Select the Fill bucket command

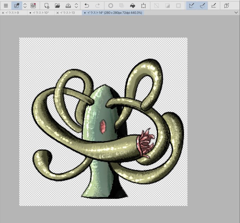132,6
